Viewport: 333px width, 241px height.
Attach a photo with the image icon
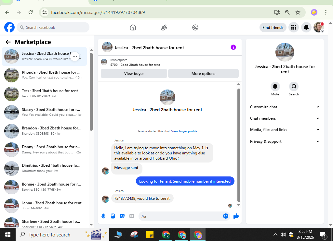click(x=113, y=216)
